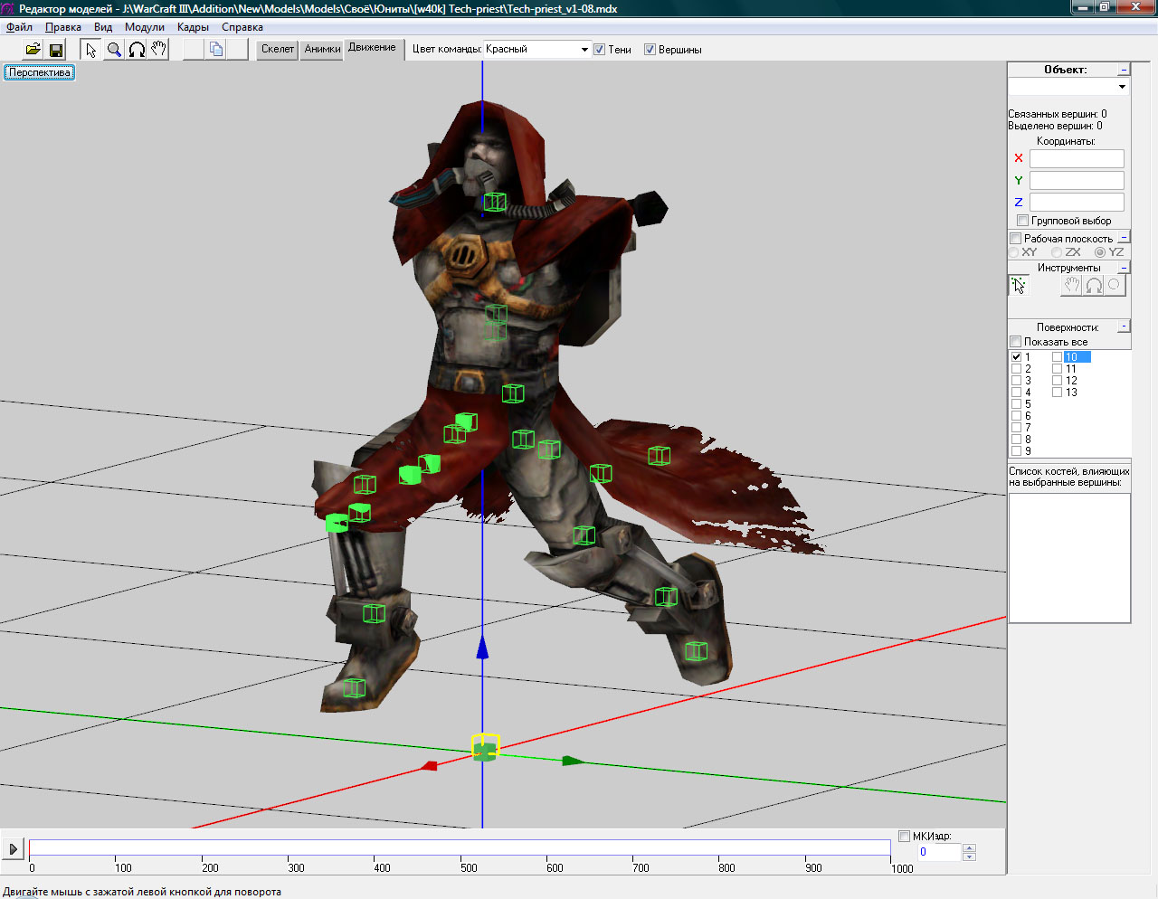The height and width of the screenshot is (899, 1158).
Task: Select the hand pan tool in toolbar
Action: click(159, 50)
